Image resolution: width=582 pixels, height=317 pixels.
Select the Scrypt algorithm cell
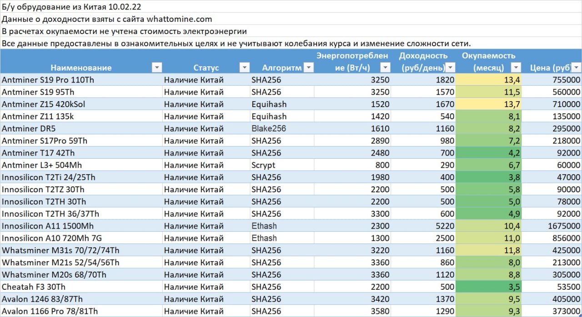pos(282,165)
